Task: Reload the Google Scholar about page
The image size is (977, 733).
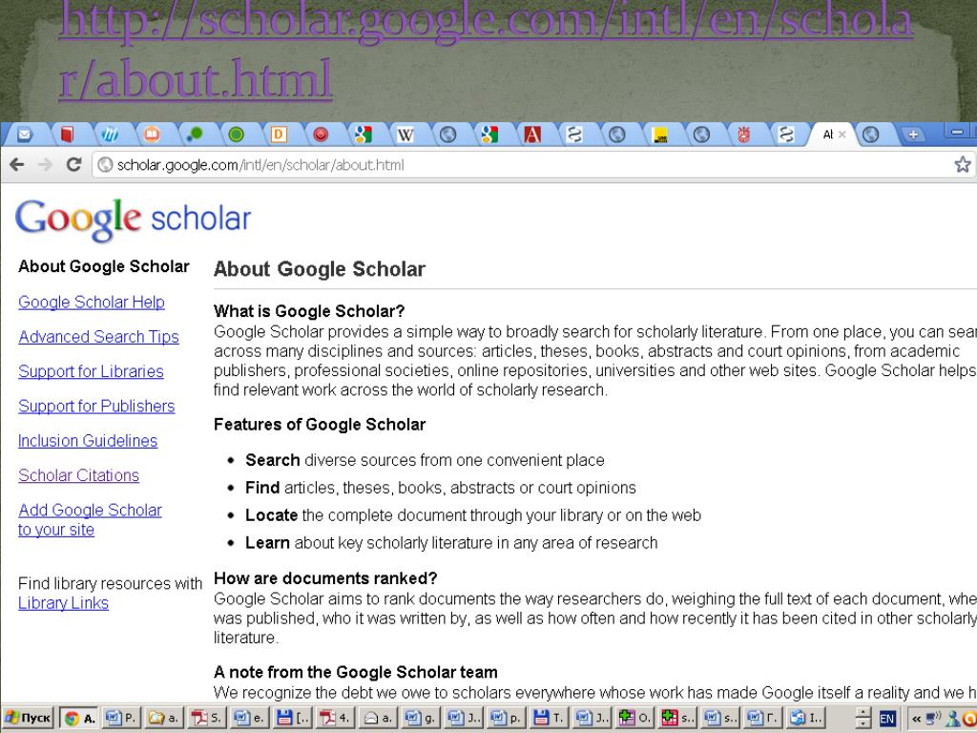Action: (73, 164)
